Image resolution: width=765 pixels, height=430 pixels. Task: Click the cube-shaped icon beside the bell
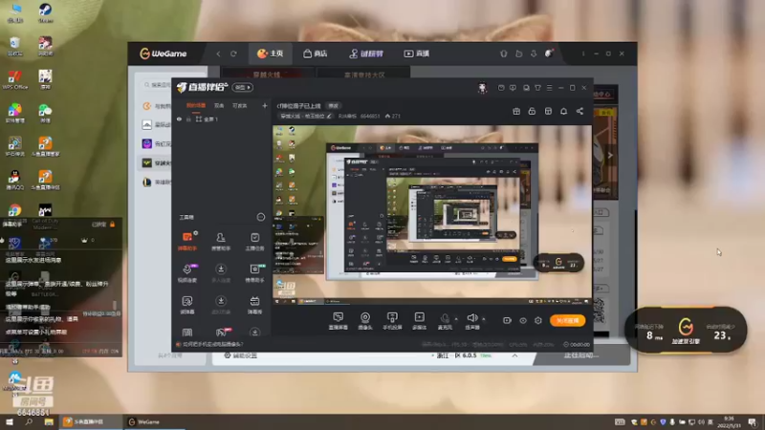(x=548, y=111)
